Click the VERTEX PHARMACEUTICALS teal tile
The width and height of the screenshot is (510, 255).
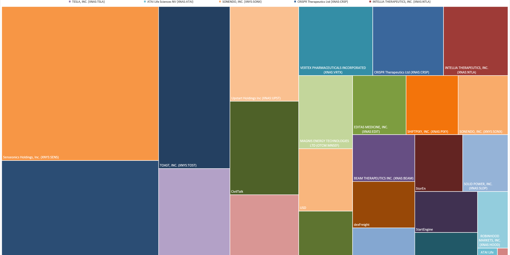point(335,41)
